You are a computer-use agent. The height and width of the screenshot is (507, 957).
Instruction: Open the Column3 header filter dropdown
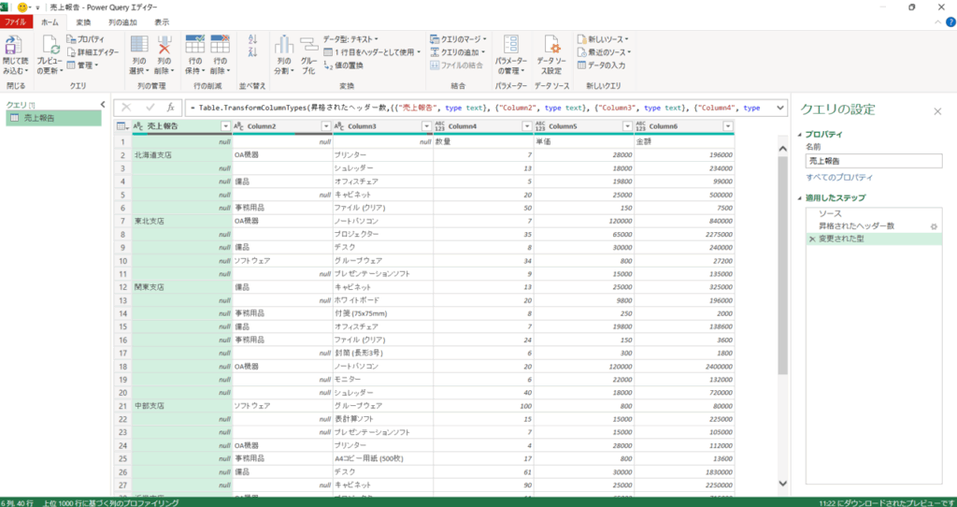(424, 126)
